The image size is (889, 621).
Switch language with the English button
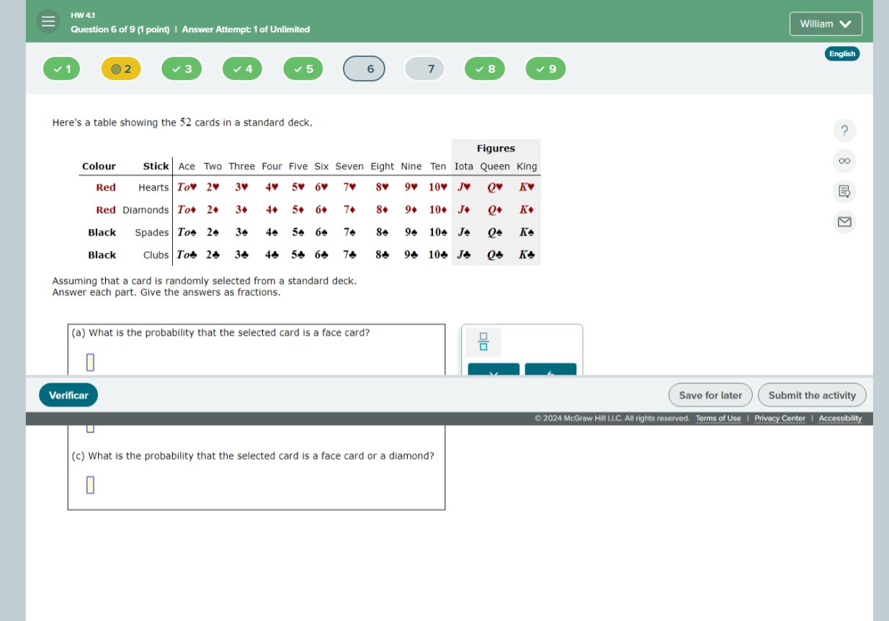(841, 54)
